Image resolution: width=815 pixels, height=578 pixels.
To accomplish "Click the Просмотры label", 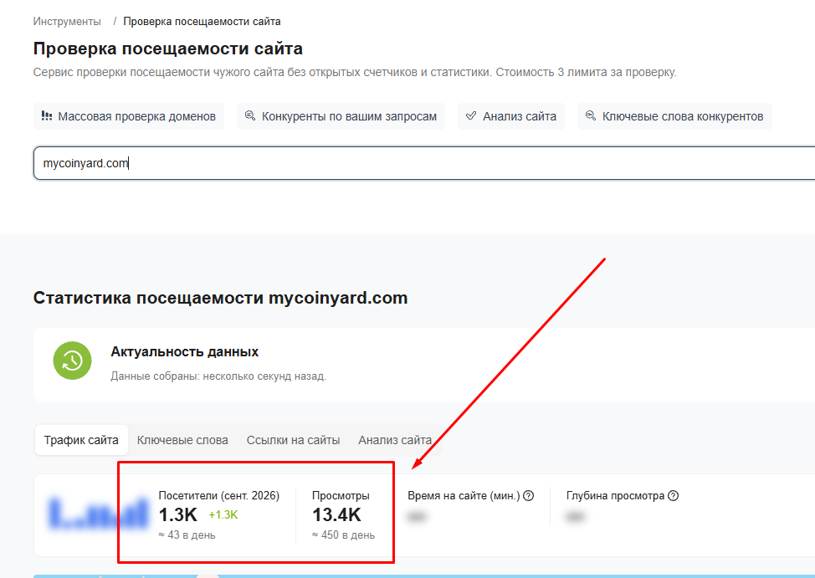I will tap(341, 495).
